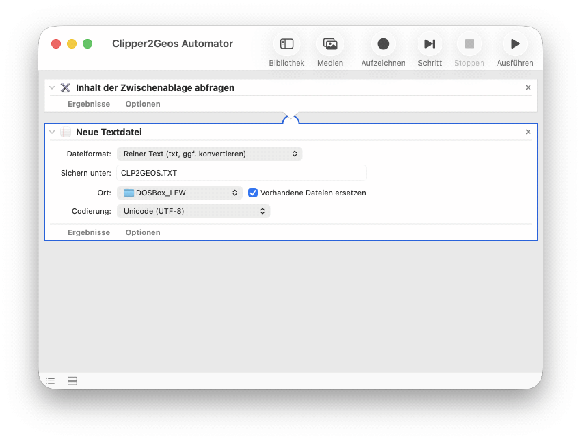Start recording with Aufzeichnen button
Viewport: 581px width, 440px height.
point(383,44)
